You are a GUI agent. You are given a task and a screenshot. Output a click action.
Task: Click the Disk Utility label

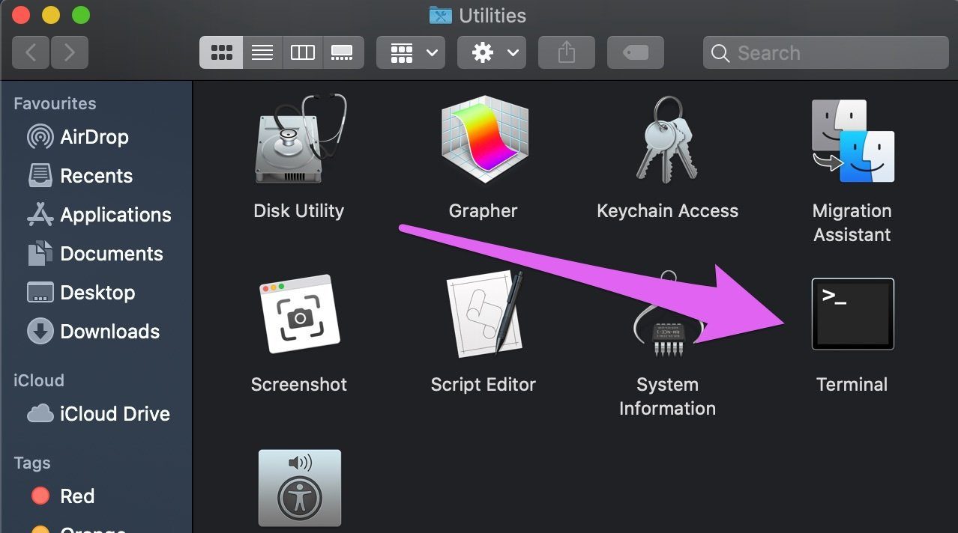point(299,211)
